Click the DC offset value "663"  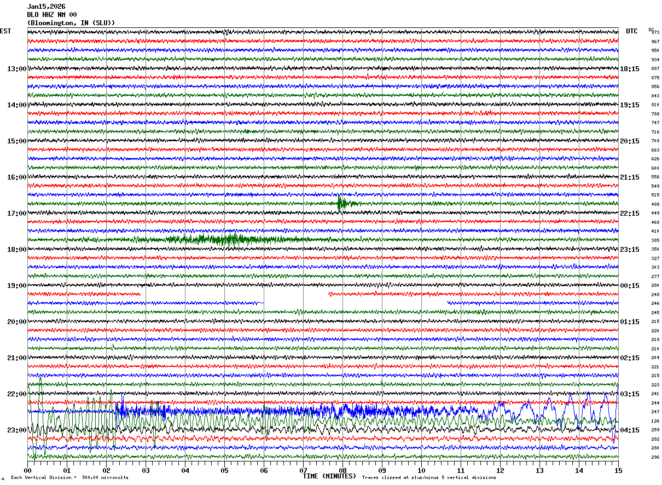(655, 150)
